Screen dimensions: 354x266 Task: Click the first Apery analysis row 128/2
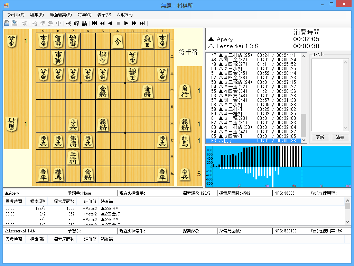(174, 208)
